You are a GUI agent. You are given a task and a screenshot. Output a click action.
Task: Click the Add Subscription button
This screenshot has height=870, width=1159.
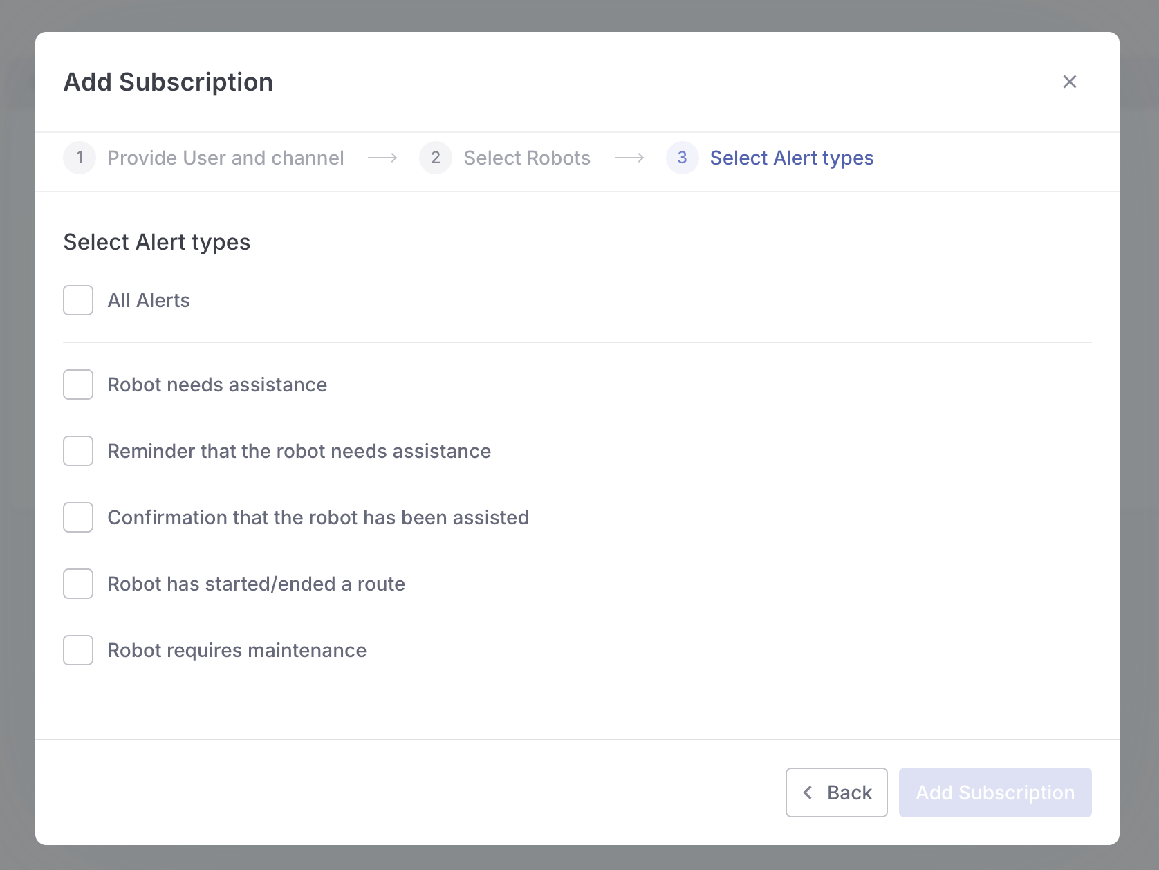coord(994,793)
